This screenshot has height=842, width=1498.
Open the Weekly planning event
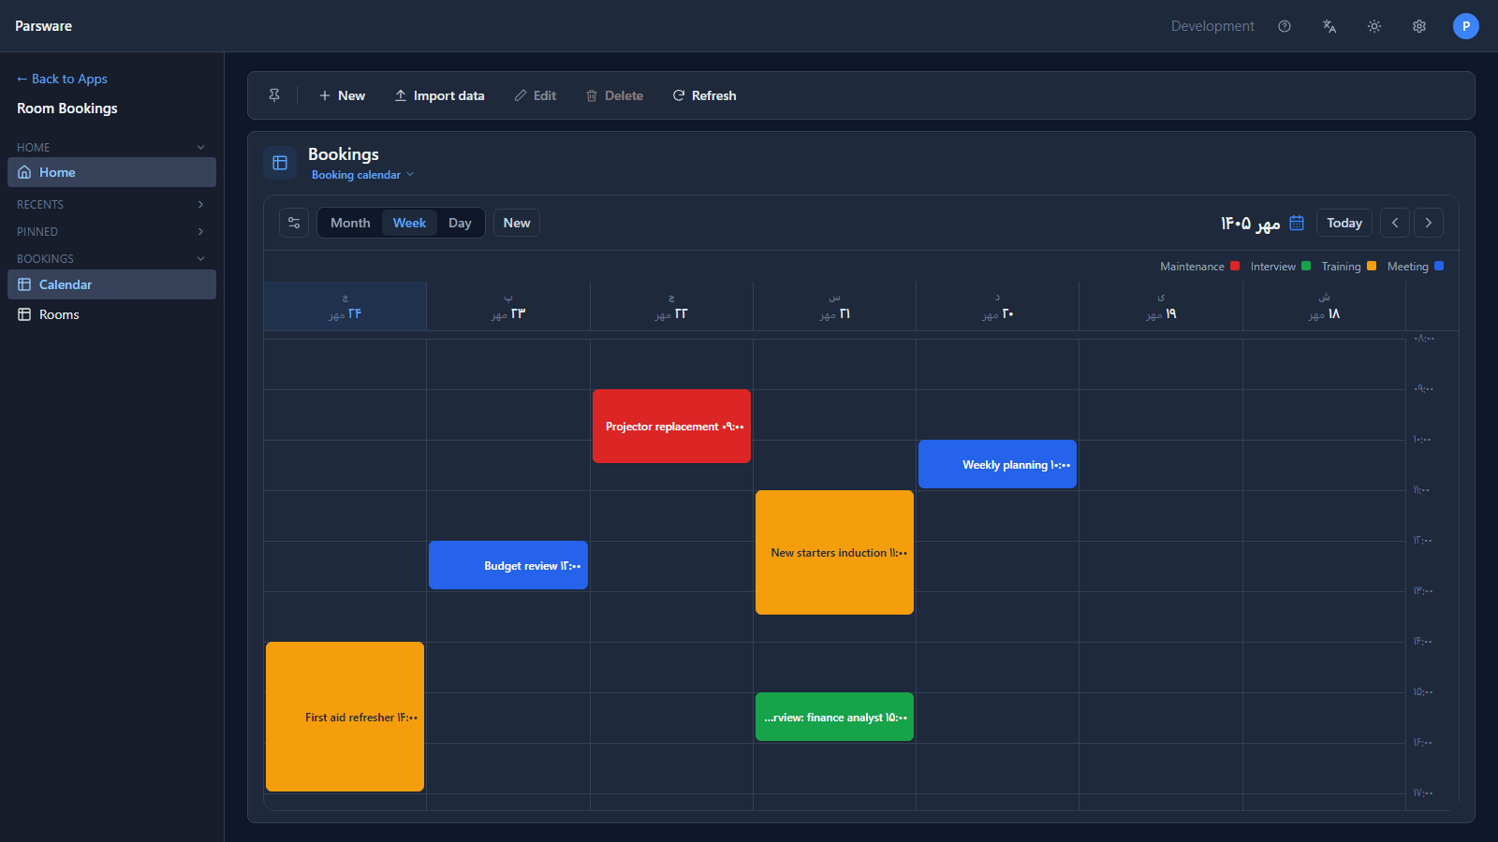[x=997, y=464]
